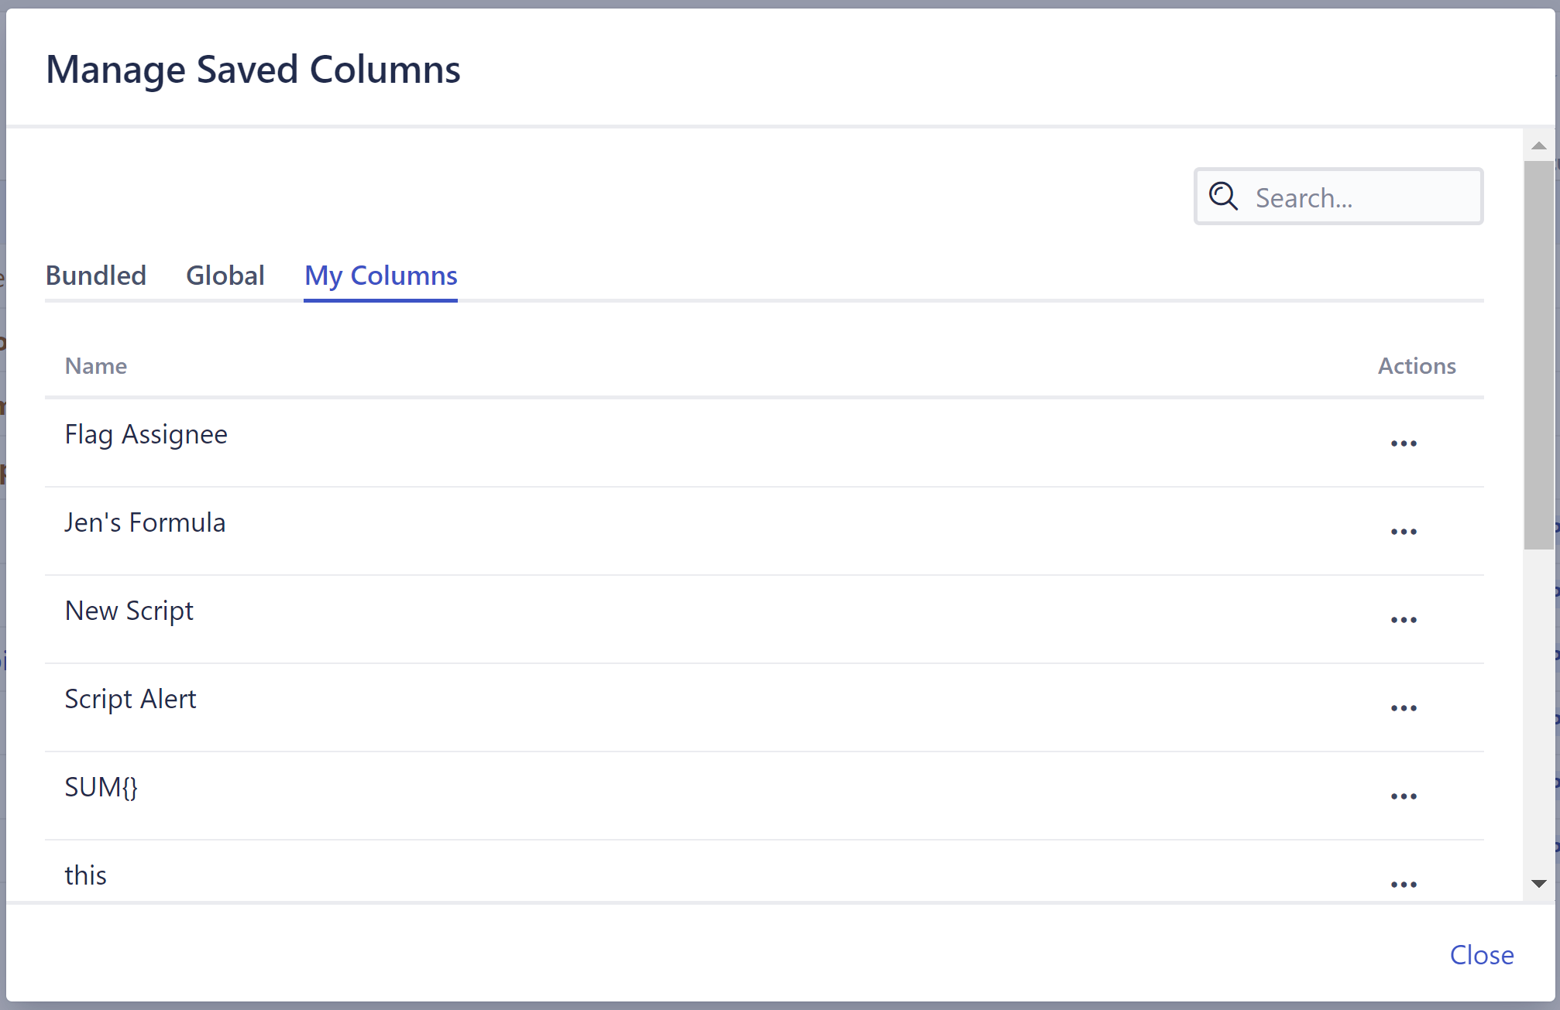Switch to the Bundled tab
The image size is (1560, 1010).
click(96, 276)
